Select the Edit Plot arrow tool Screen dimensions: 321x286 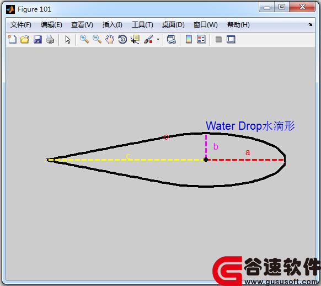[68, 39]
